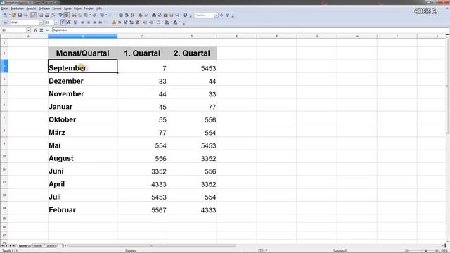Apply percent number format icon
The width and height of the screenshot is (450, 253).
120,22
